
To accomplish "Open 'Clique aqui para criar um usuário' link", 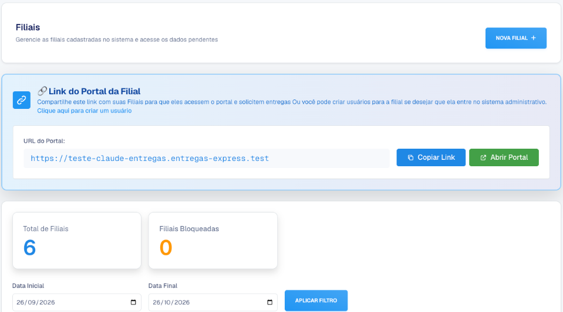I will click(x=85, y=111).
